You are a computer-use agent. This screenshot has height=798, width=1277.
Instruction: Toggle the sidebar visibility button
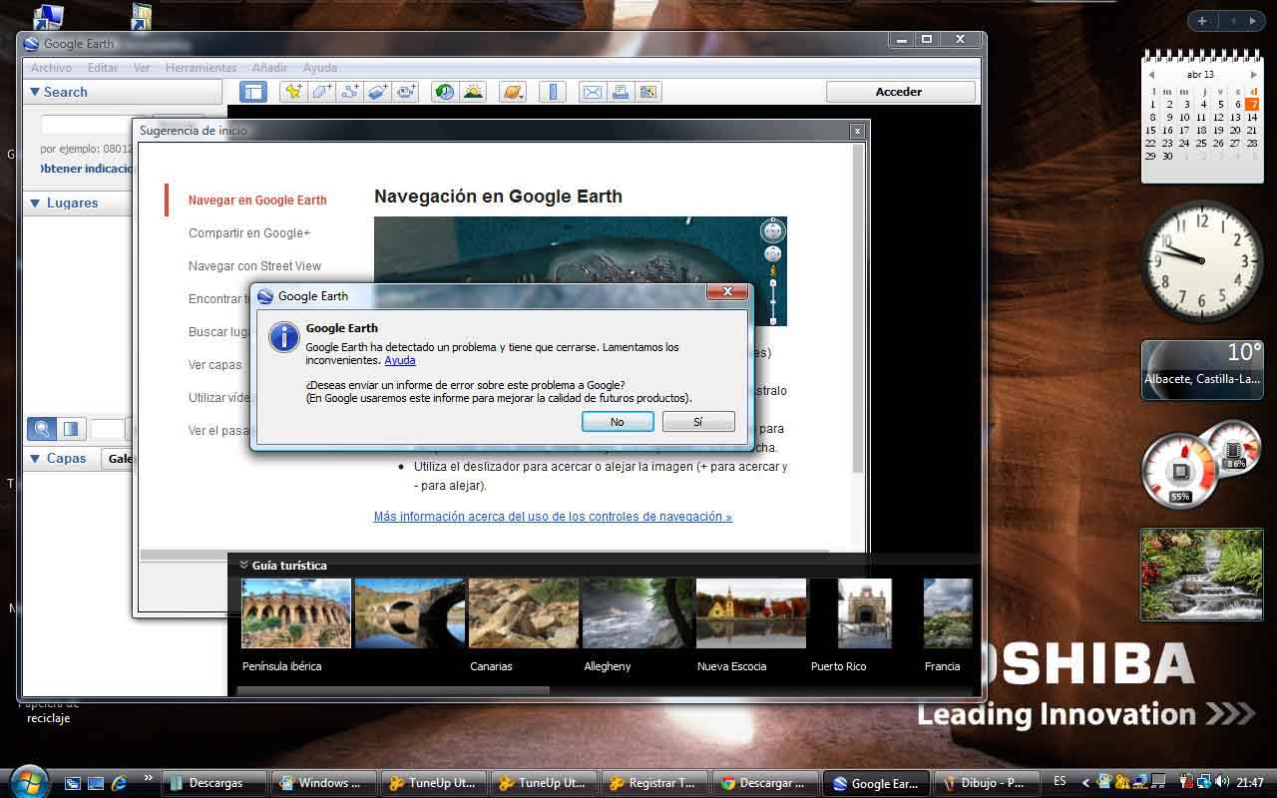point(253,92)
